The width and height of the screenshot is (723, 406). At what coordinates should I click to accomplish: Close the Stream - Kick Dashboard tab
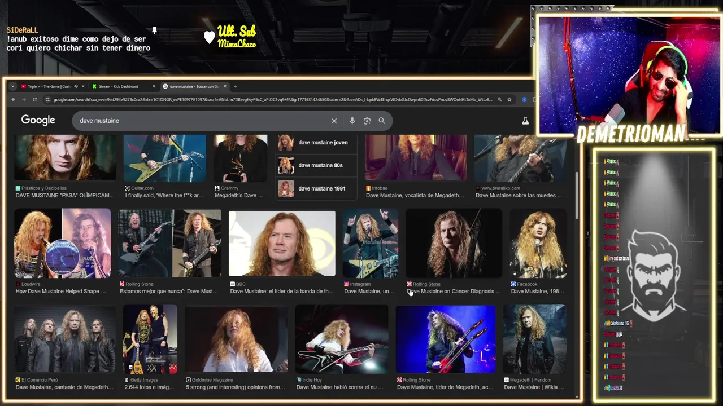pyautogui.click(x=154, y=86)
